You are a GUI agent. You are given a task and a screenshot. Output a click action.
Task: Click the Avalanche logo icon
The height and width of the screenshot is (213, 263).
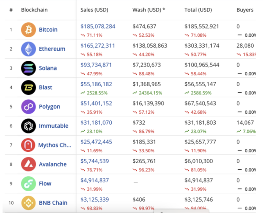[28, 164]
